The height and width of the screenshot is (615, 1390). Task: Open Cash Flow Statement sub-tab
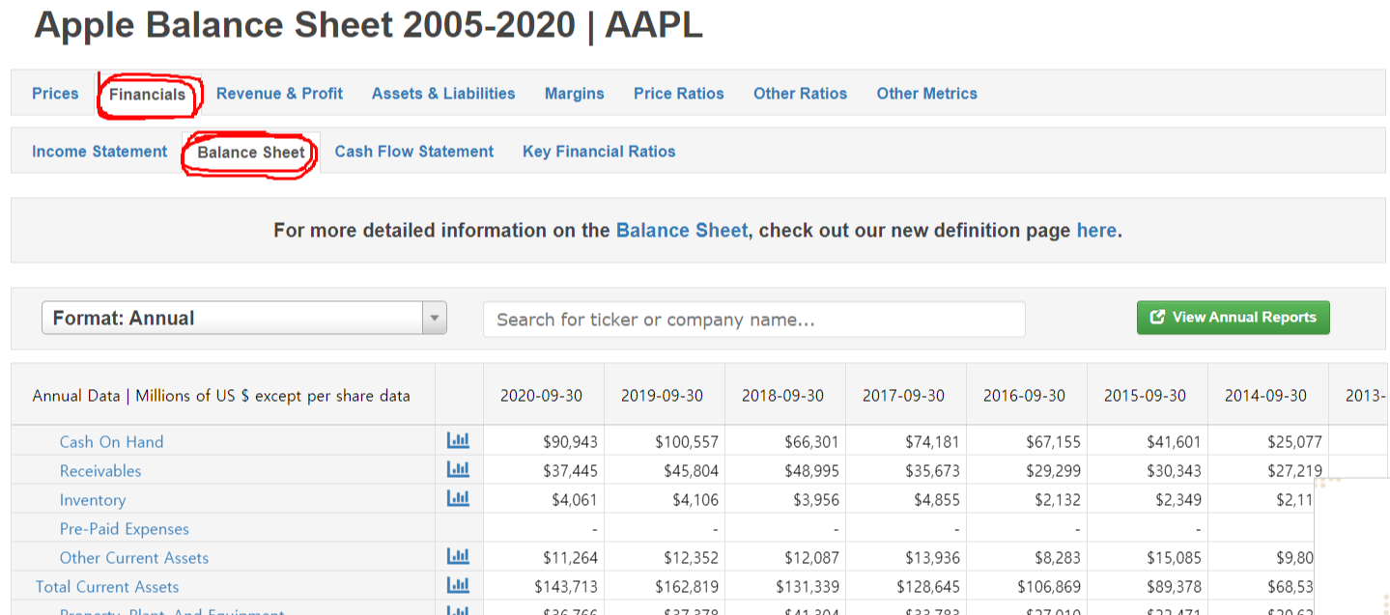(413, 152)
